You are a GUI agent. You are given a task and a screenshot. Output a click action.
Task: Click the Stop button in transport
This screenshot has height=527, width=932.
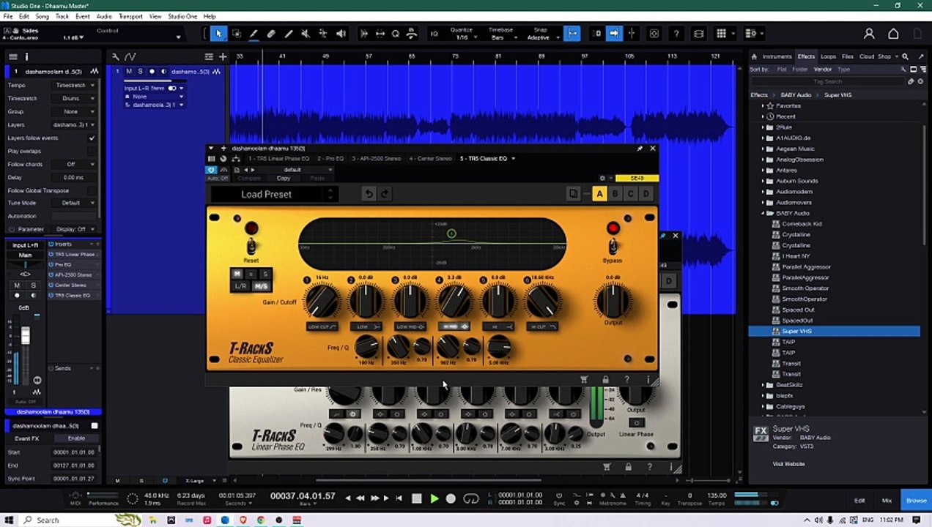[x=416, y=498]
